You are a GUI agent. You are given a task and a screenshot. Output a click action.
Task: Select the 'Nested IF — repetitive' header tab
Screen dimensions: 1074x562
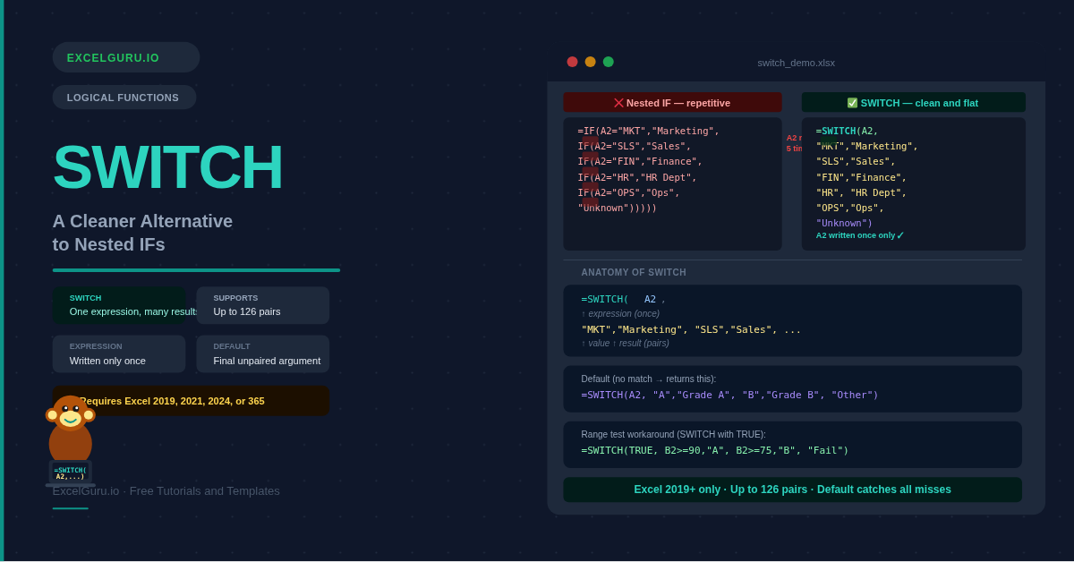(x=672, y=103)
